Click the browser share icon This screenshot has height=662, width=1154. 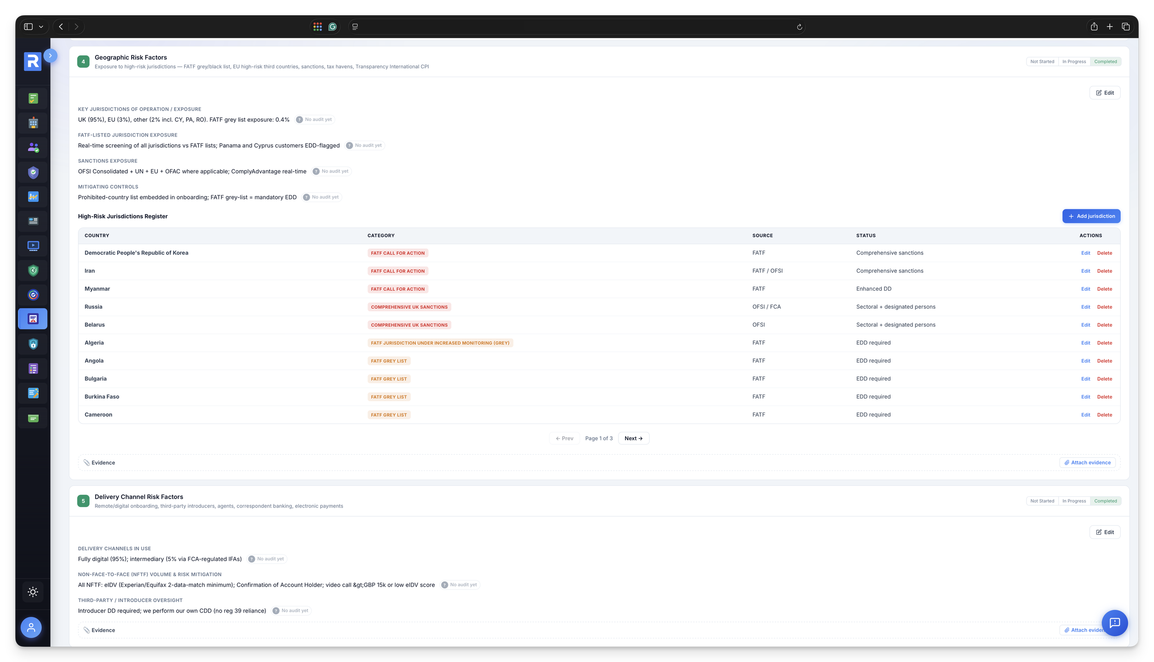(1094, 27)
